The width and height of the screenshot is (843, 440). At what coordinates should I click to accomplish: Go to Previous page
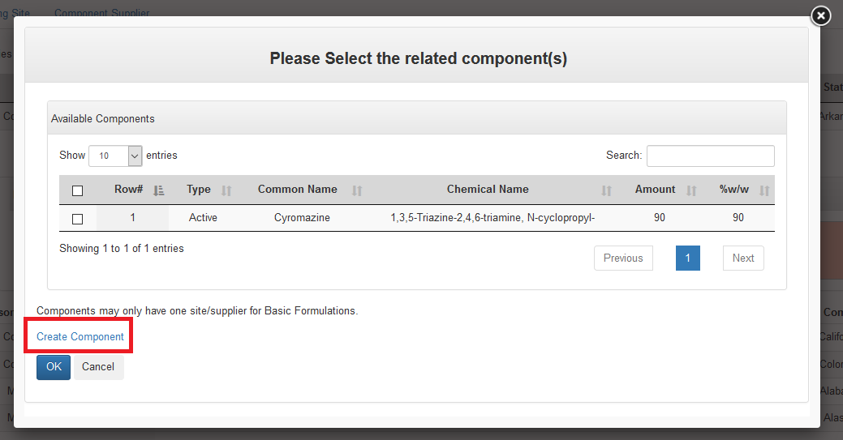[623, 258]
